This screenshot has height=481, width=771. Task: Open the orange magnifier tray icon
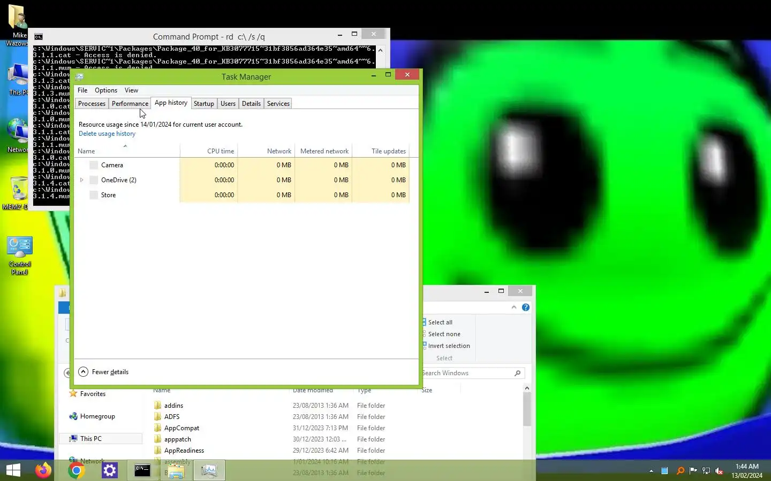(x=680, y=471)
